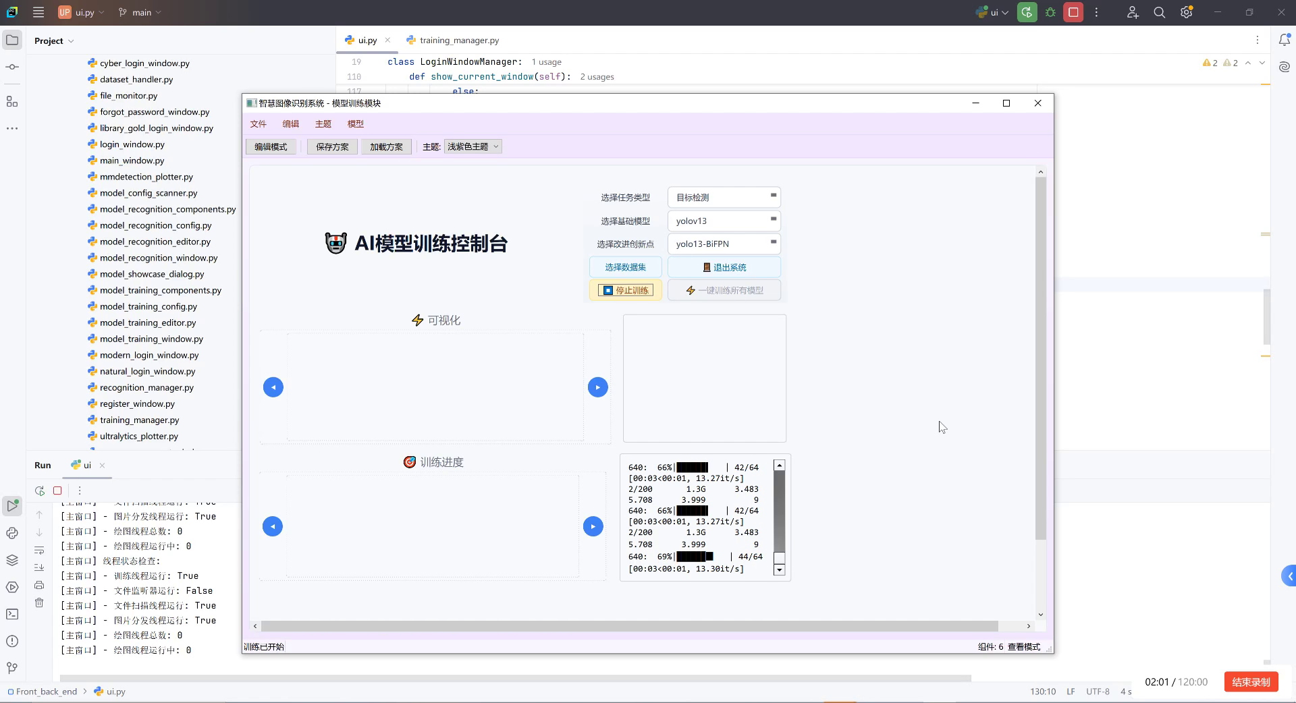
Task: Click 停止训练 to stop training
Action: [624, 289]
